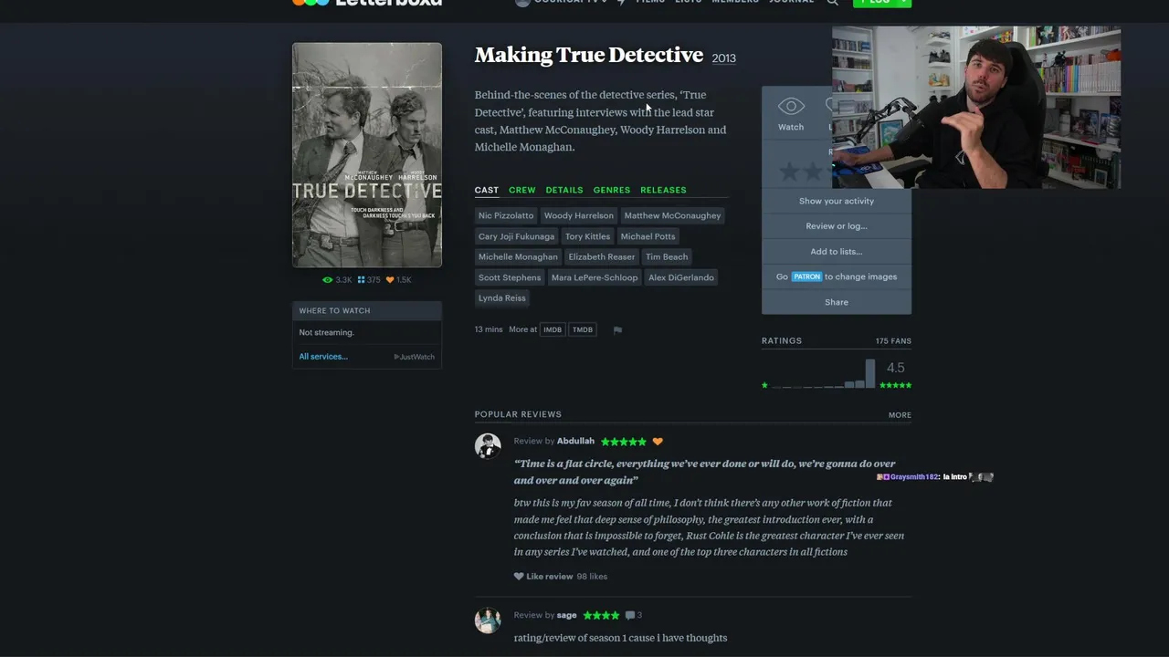Click the POPULAR REVIEWS heading
The height and width of the screenshot is (657, 1169).
coord(518,414)
